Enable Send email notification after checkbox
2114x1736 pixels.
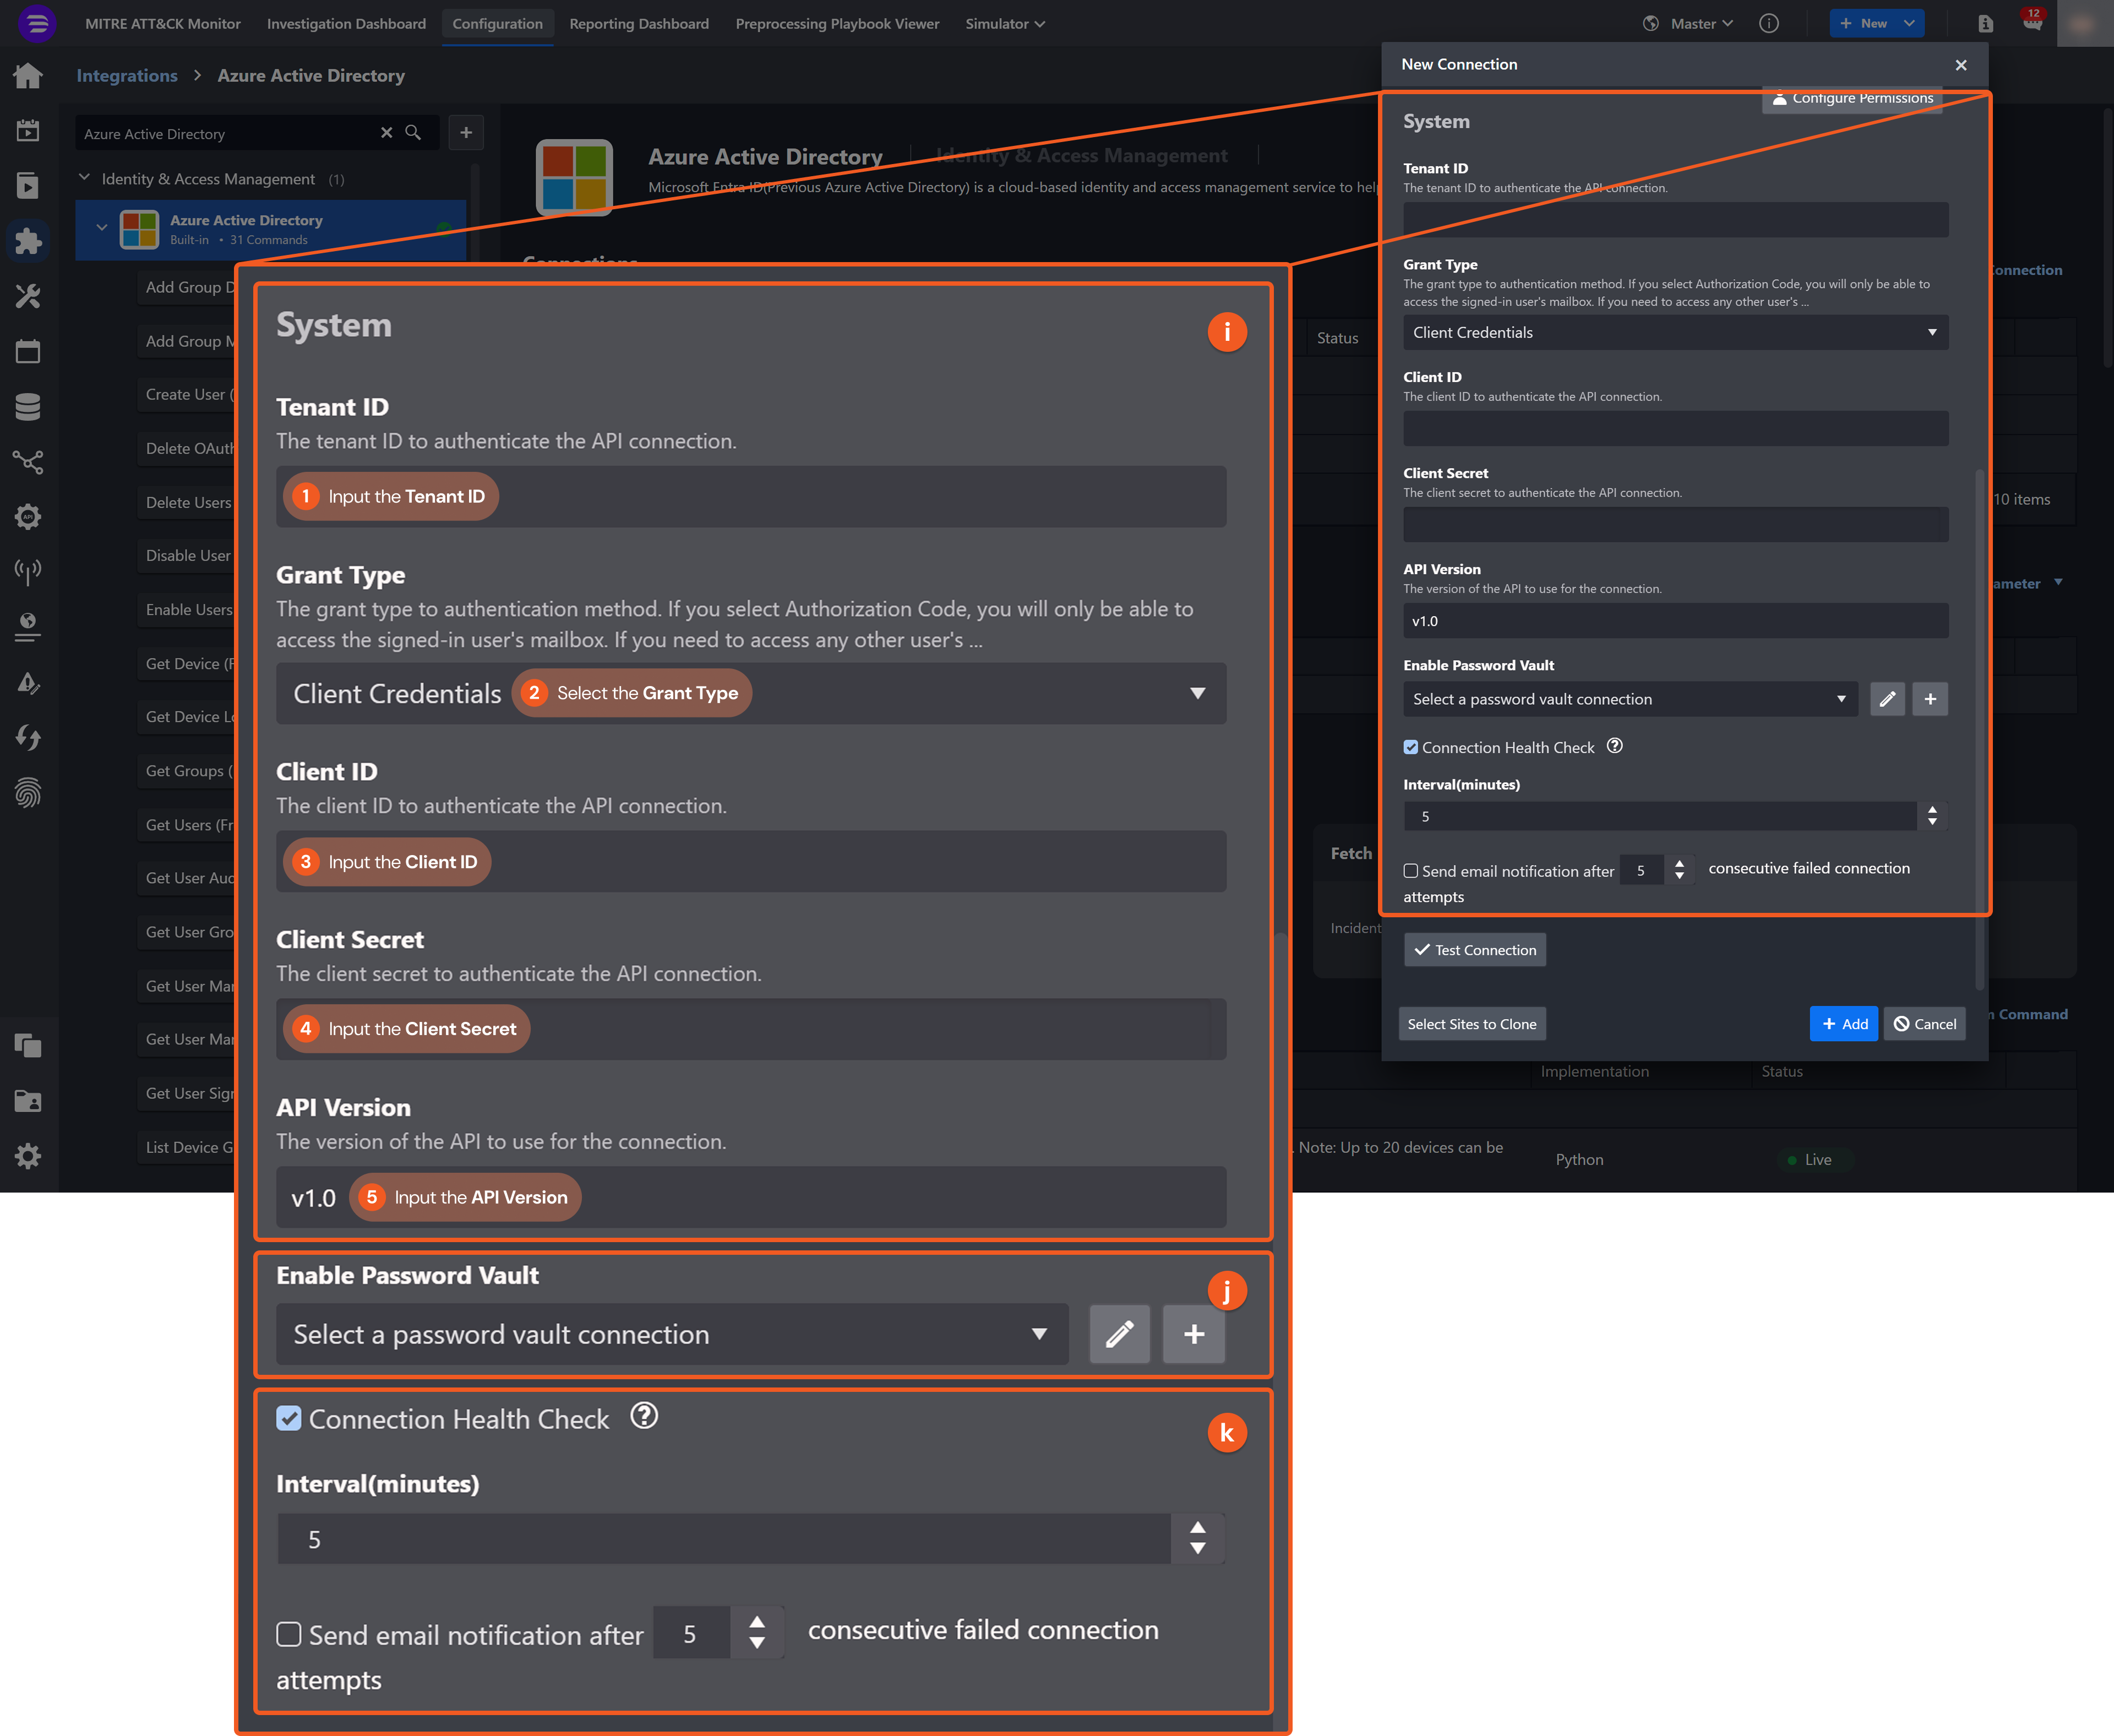point(1411,871)
